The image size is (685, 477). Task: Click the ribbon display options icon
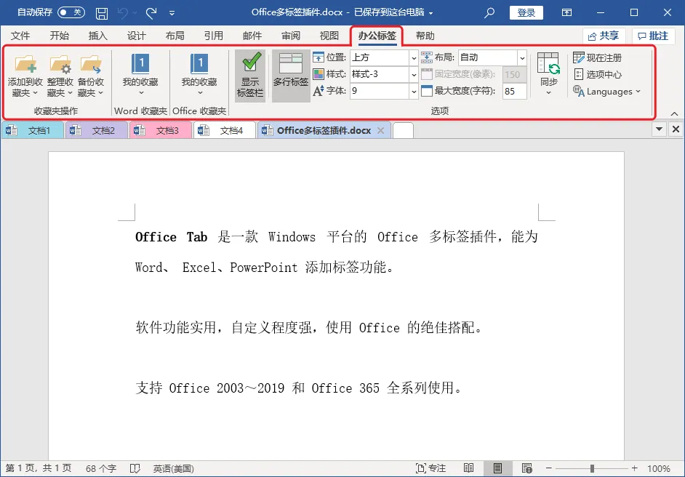click(x=566, y=12)
